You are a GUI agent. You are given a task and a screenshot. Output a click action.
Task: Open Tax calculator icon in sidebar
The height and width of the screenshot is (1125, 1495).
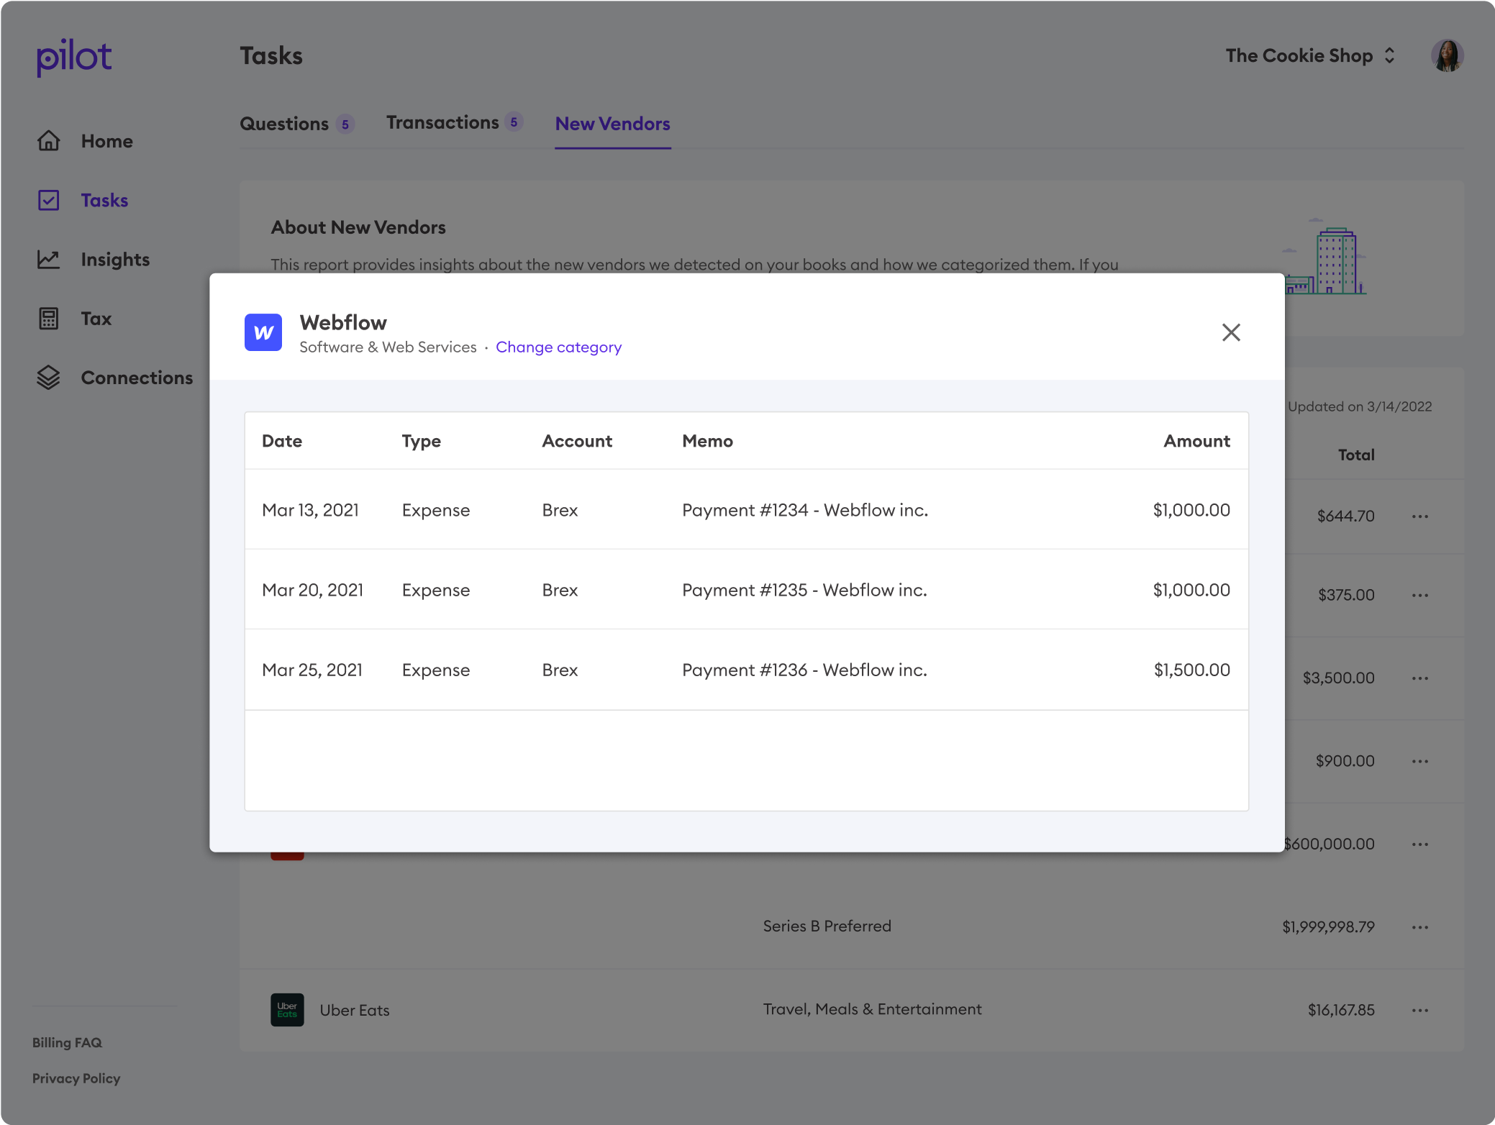pos(48,319)
